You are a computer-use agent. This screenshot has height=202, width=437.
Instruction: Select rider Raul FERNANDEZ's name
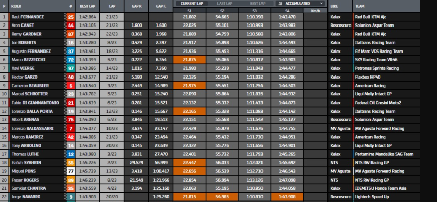click(x=28, y=17)
